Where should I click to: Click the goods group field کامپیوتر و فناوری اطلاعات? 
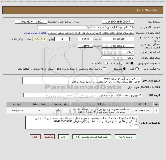click(82, 95)
